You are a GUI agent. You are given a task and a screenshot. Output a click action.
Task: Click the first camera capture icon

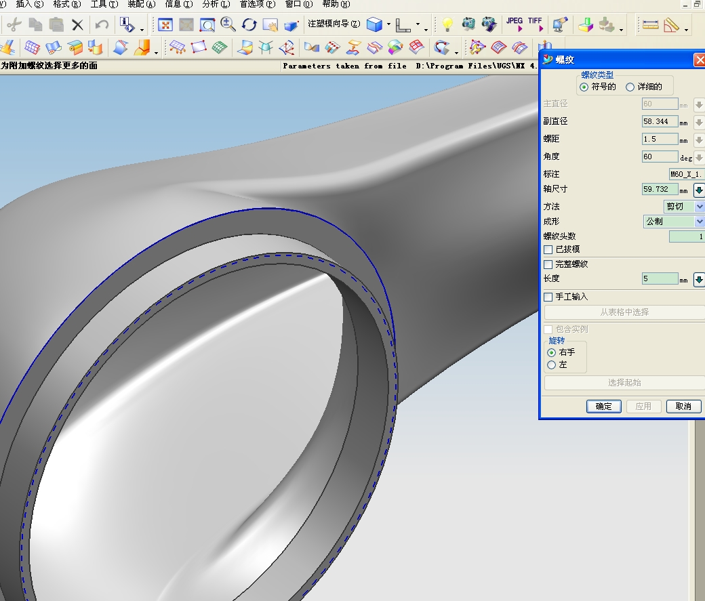click(x=468, y=23)
